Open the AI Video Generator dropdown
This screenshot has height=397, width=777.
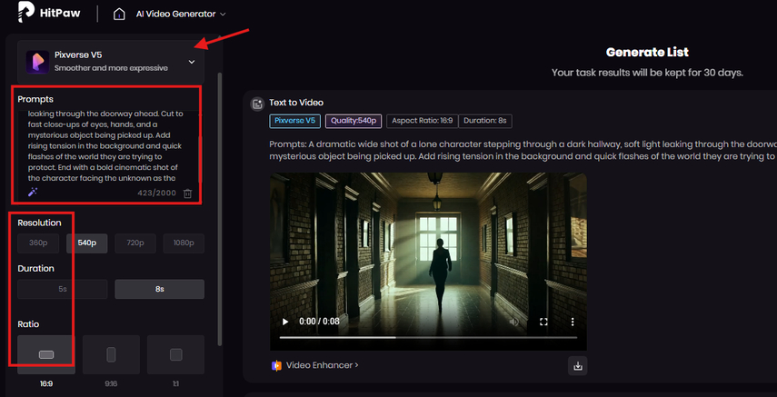[181, 14]
